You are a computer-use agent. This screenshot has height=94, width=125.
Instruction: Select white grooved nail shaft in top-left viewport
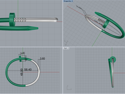[x=36, y=20]
